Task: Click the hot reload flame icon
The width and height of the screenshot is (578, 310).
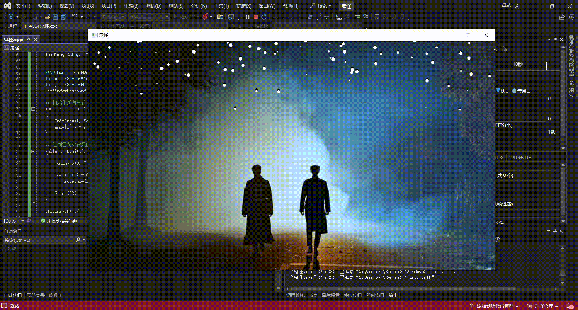Action: pyautogui.click(x=205, y=17)
